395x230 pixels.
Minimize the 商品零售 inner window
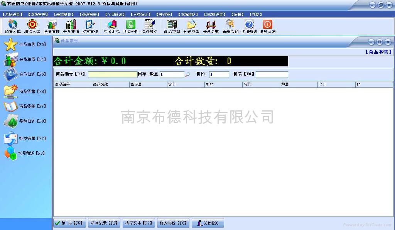[371, 42]
